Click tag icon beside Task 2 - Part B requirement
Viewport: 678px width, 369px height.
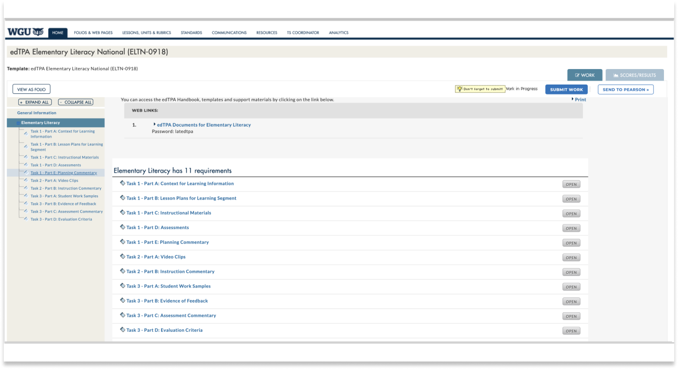123,271
